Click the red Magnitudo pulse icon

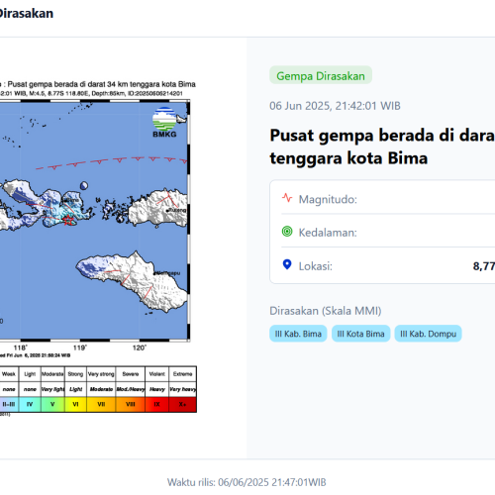pos(287,198)
